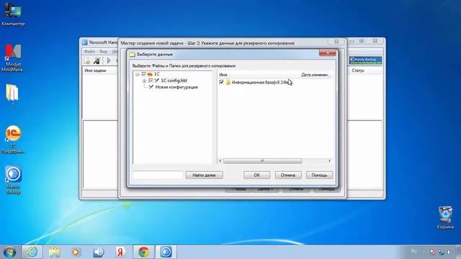Launch Handy Backup desktop shortcut
The image size is (461, 259).
coord(13,180)
